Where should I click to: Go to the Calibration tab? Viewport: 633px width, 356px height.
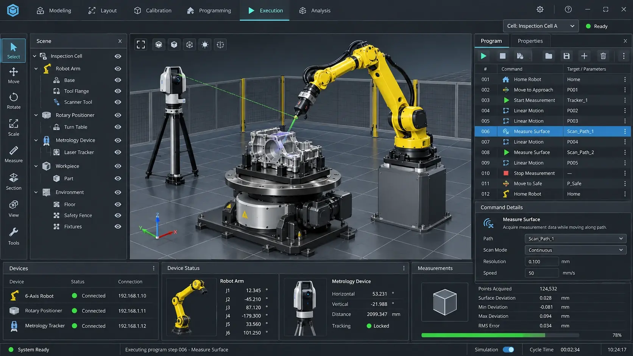(x=153, y=11)
